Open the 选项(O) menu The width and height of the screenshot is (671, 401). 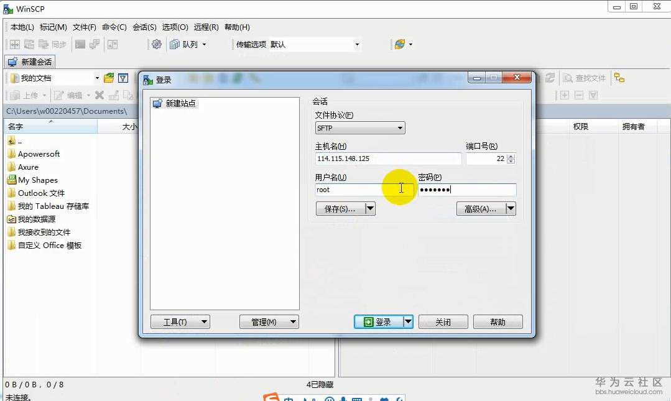[175, 27]
